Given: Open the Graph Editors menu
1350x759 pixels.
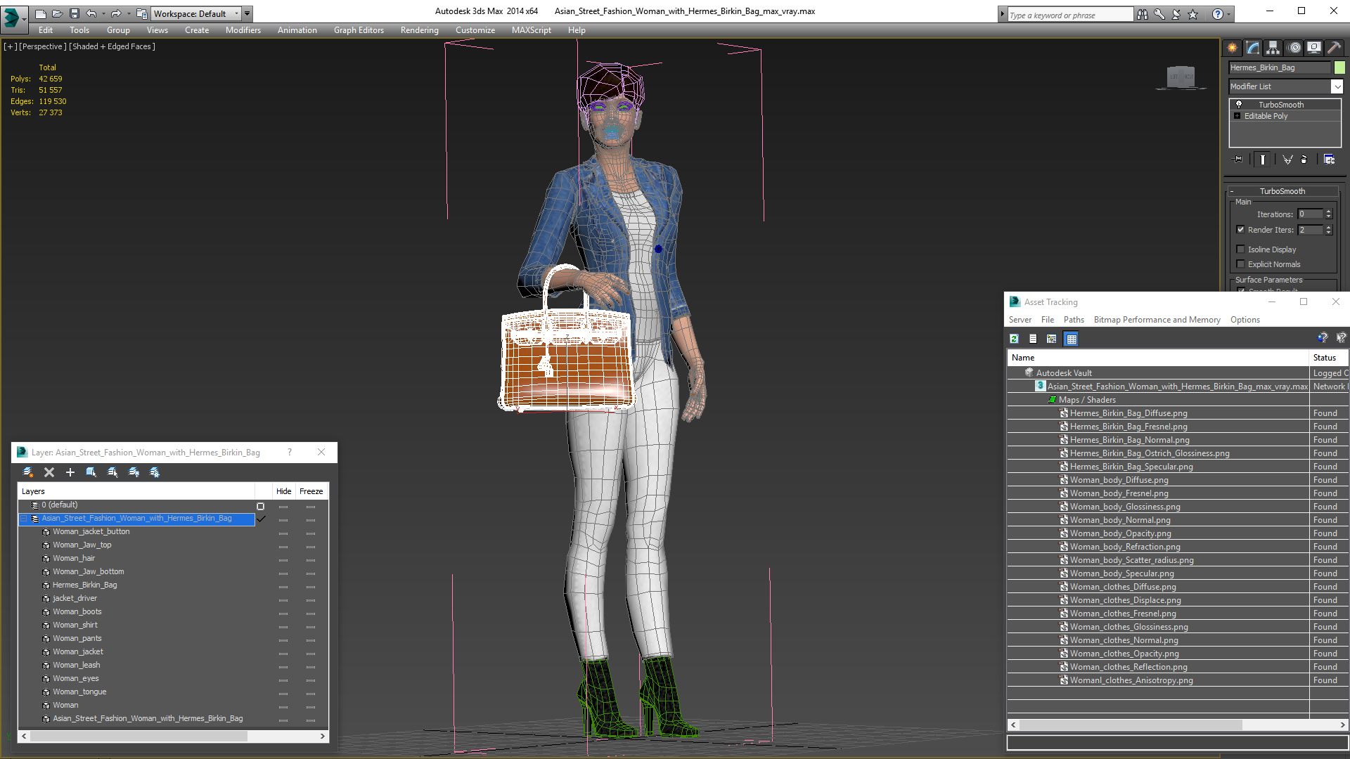Looking at the screenshot, I should coord(359,30).
